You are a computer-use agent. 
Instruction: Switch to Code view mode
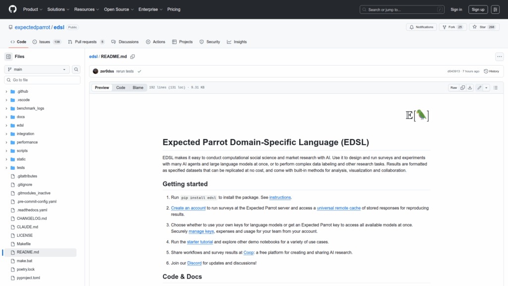pos(121,87)
